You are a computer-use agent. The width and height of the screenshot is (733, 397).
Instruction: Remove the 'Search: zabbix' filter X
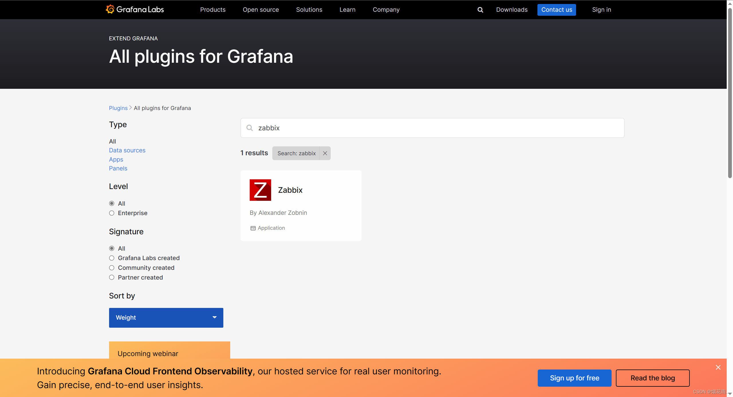pos(325,153)
